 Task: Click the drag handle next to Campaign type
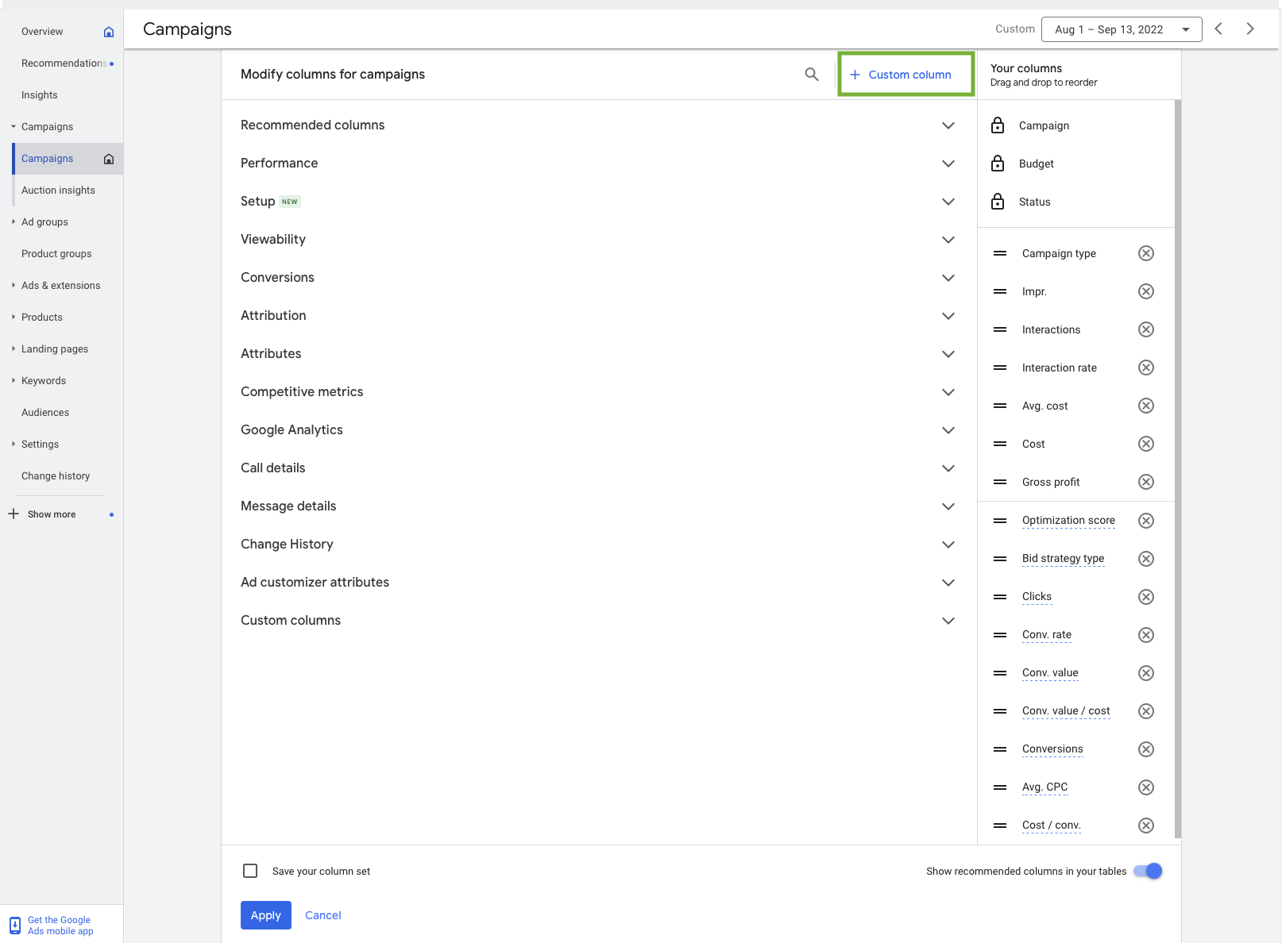coord(999,253)
